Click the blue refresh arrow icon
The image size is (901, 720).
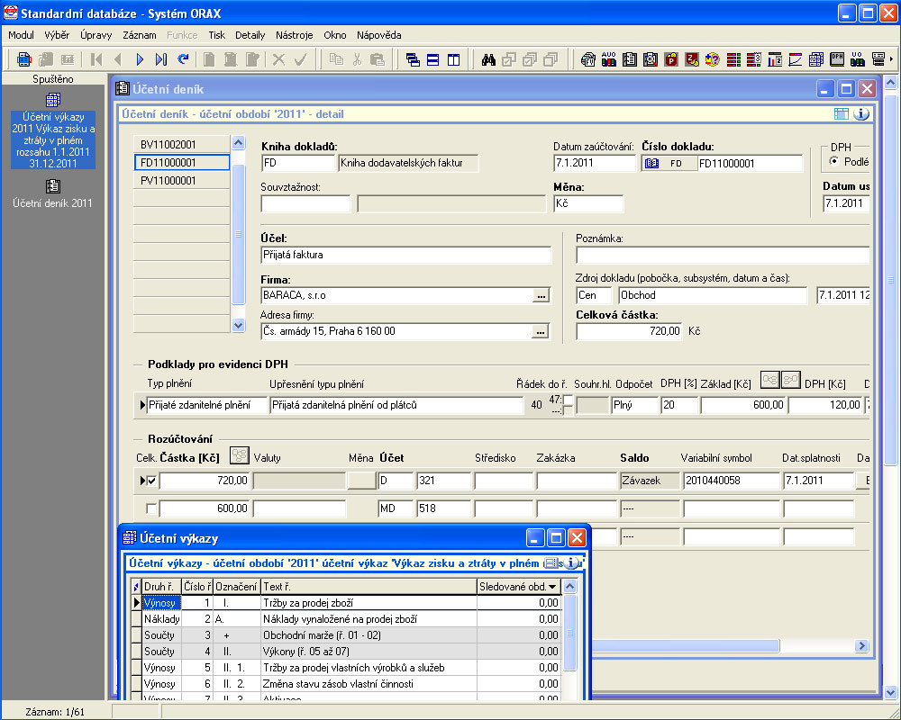tap(183, 59)
